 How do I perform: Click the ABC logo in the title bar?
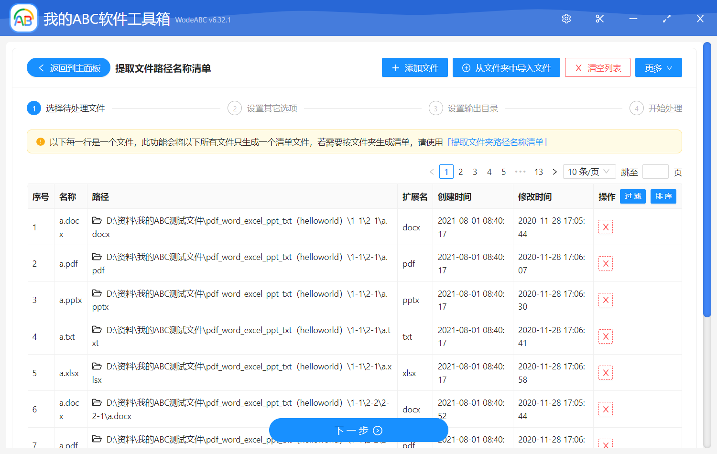pos(23,18)
